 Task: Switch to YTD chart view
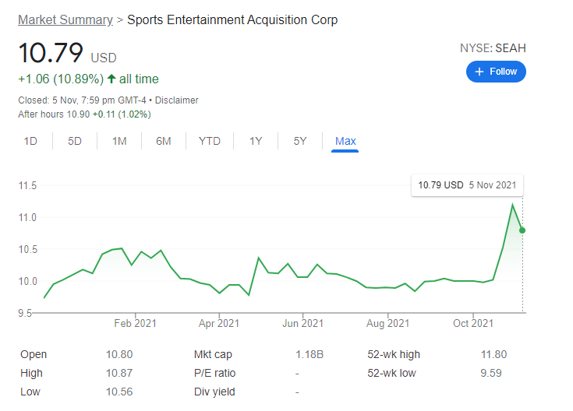210,141
